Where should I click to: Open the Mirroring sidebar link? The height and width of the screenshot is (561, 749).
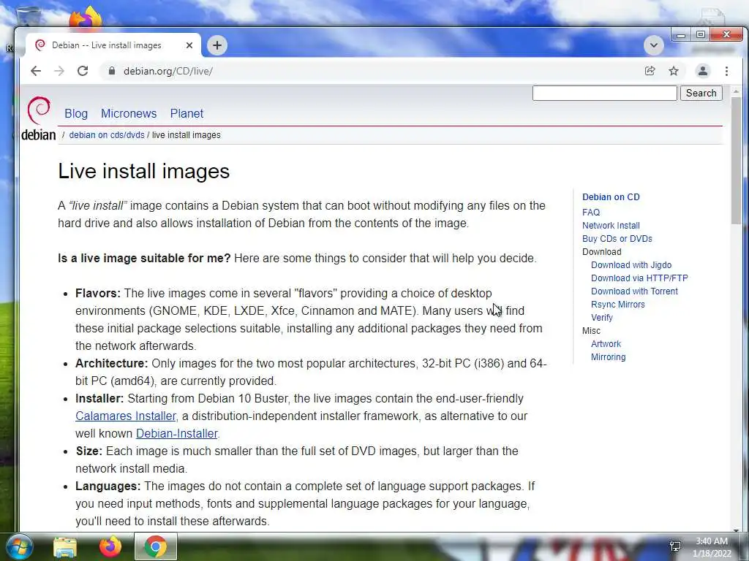click(608, 356)
